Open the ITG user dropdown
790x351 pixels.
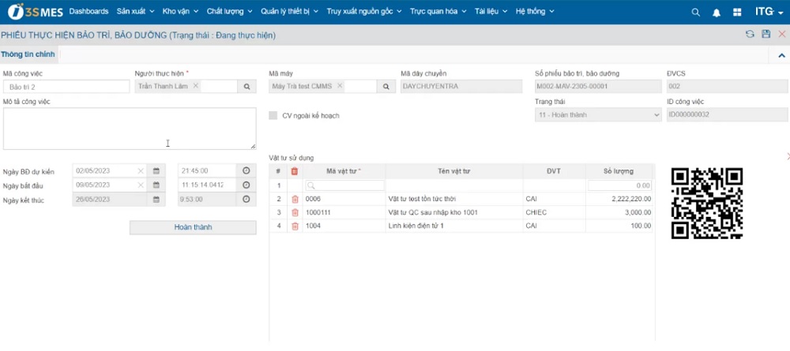pyautogui.click(x=769, y=12)
